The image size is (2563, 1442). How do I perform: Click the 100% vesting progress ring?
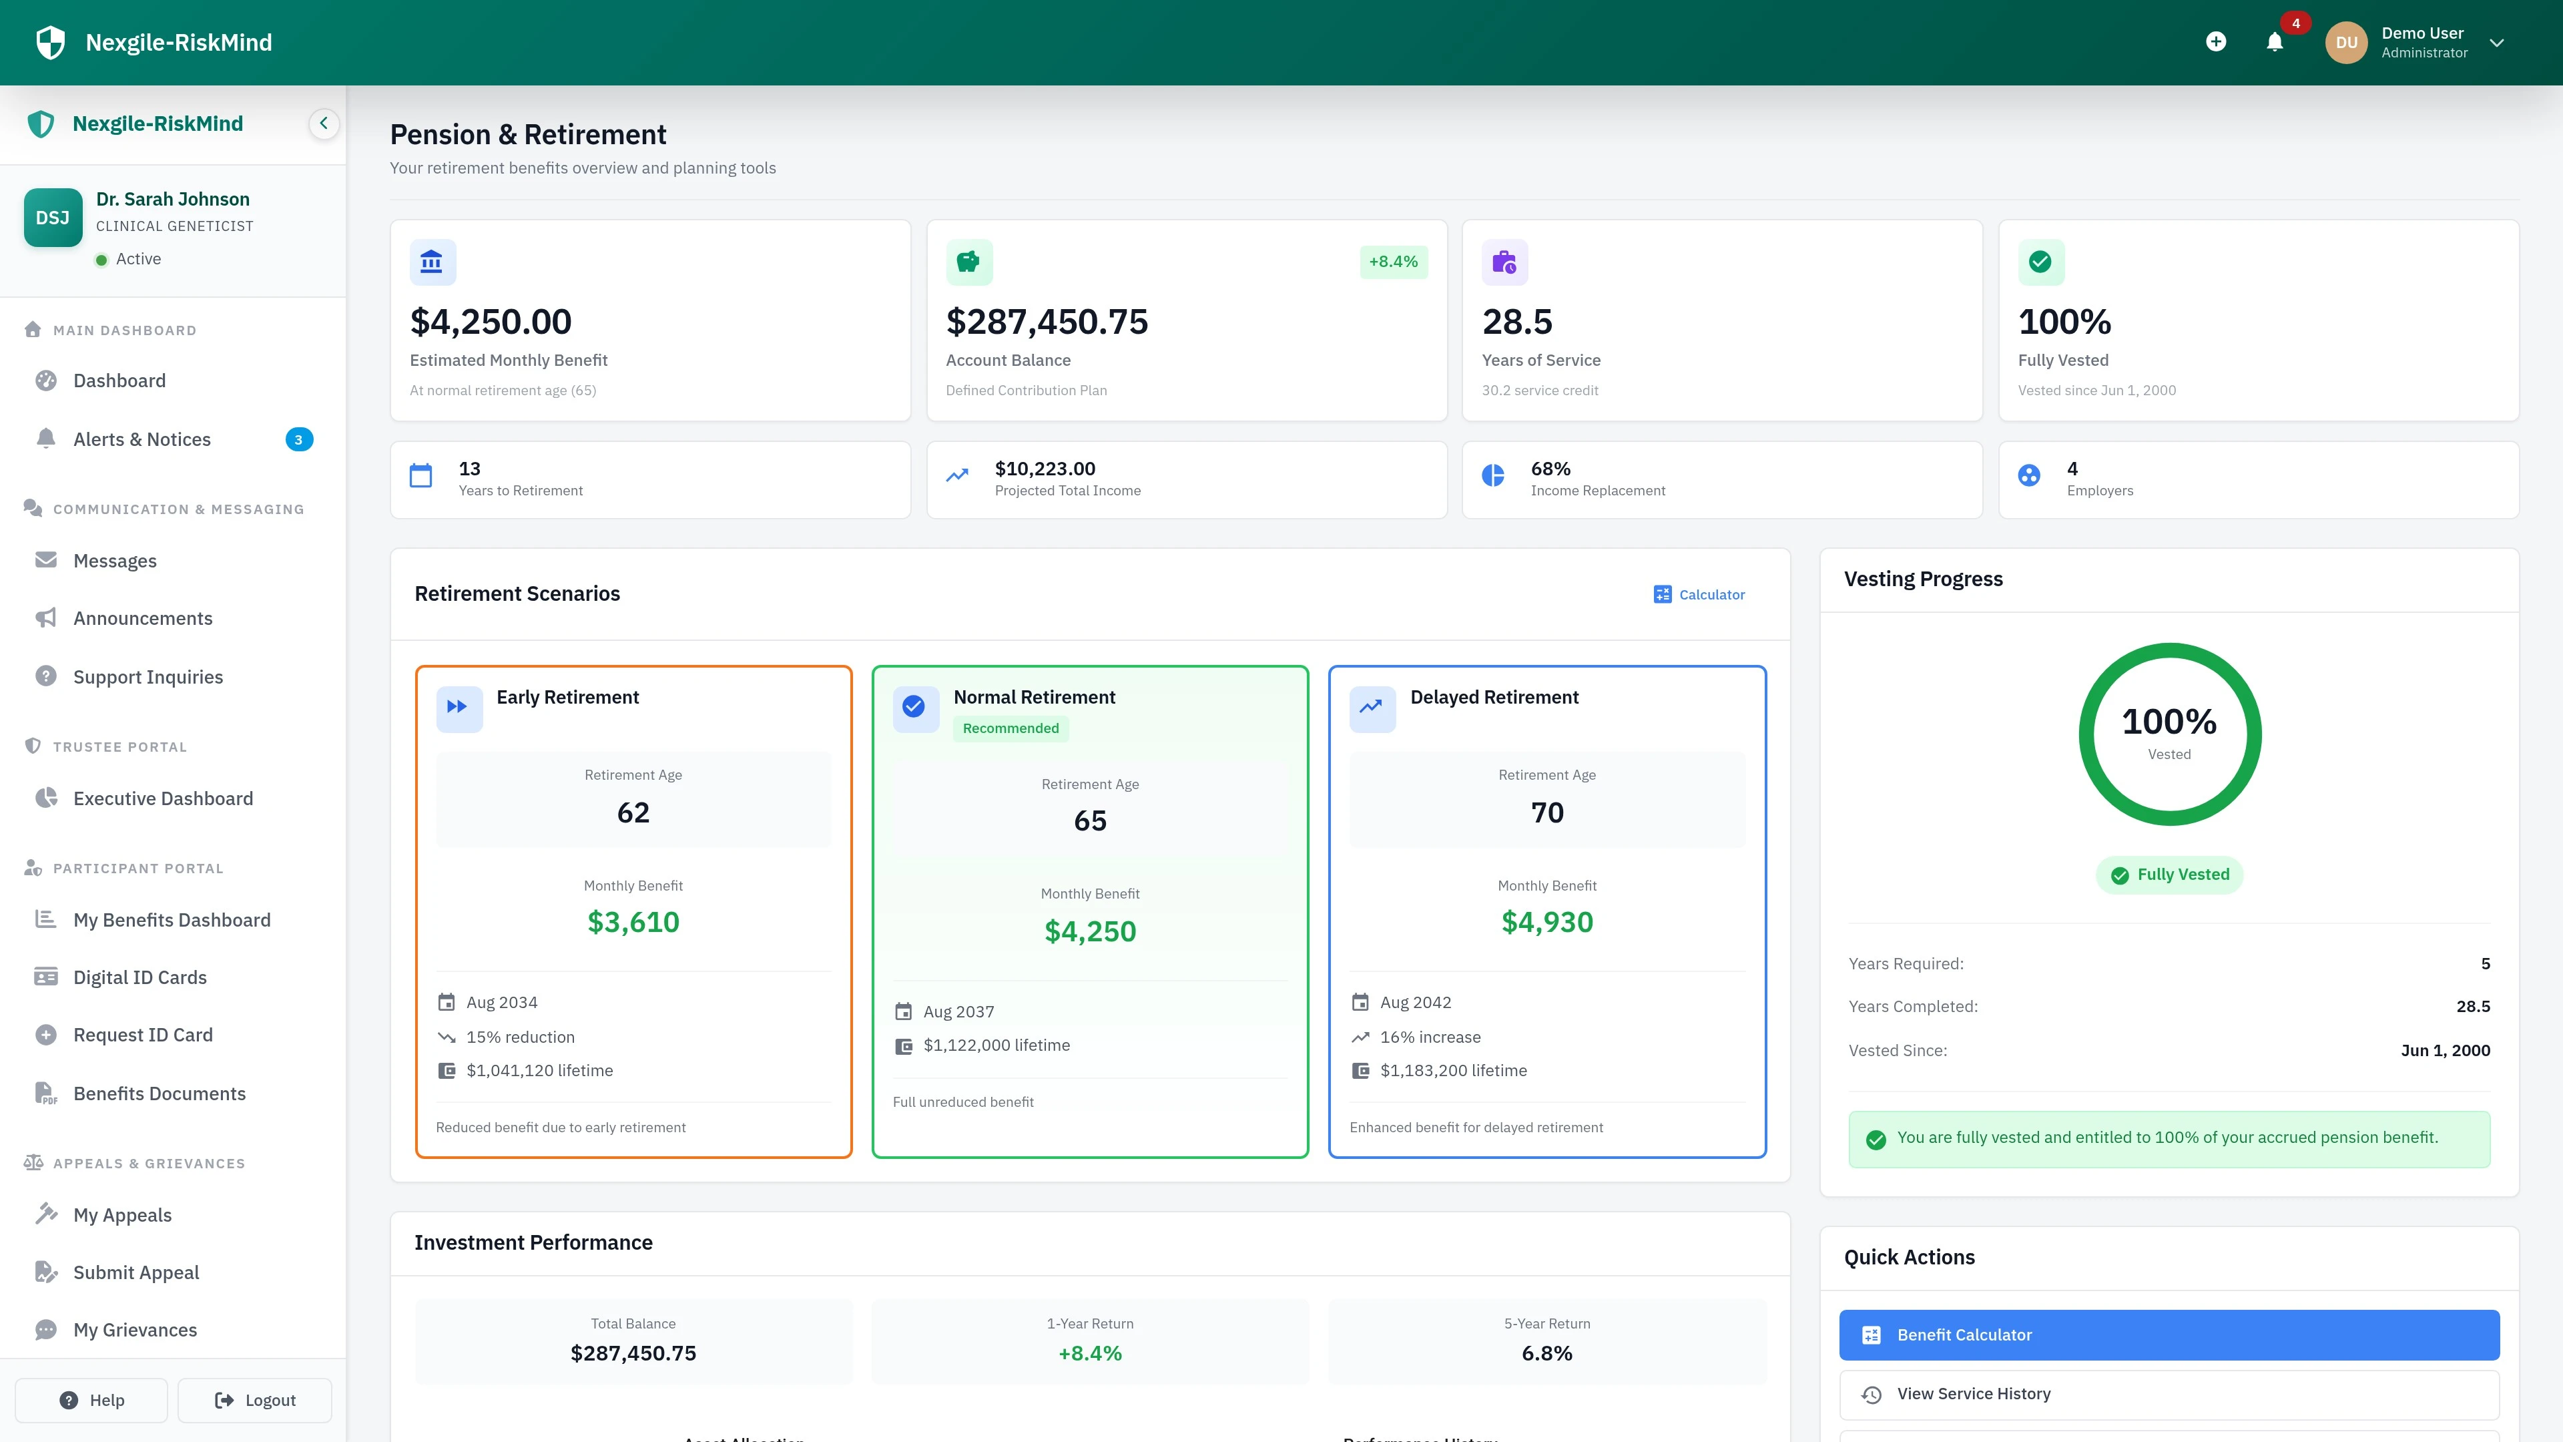[x=2169, y=734]
